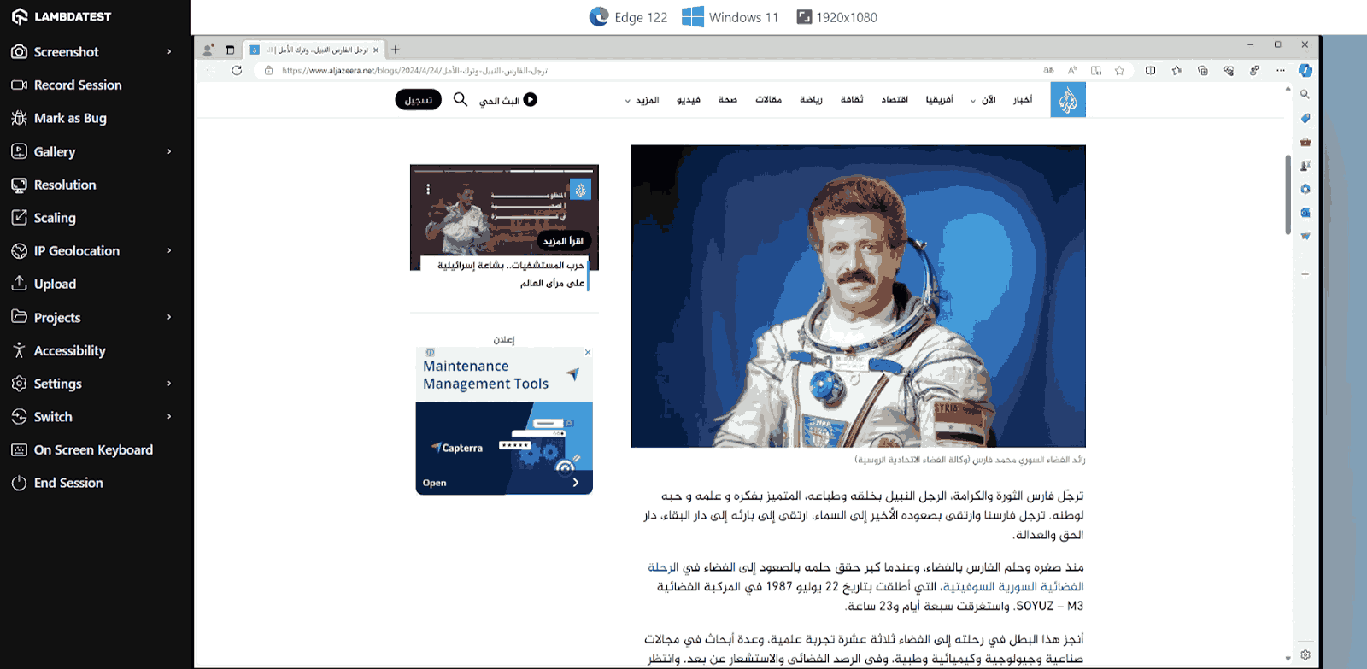Open the أخبار navigation item

[x=1023, y=100]
